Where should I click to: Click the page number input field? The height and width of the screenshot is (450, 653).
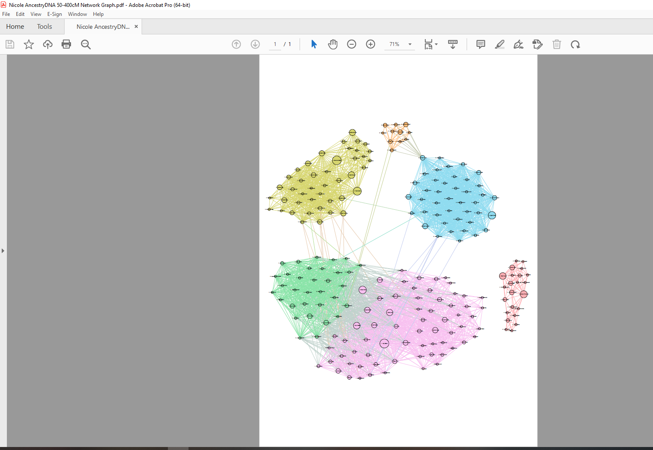tap(275, 44)
